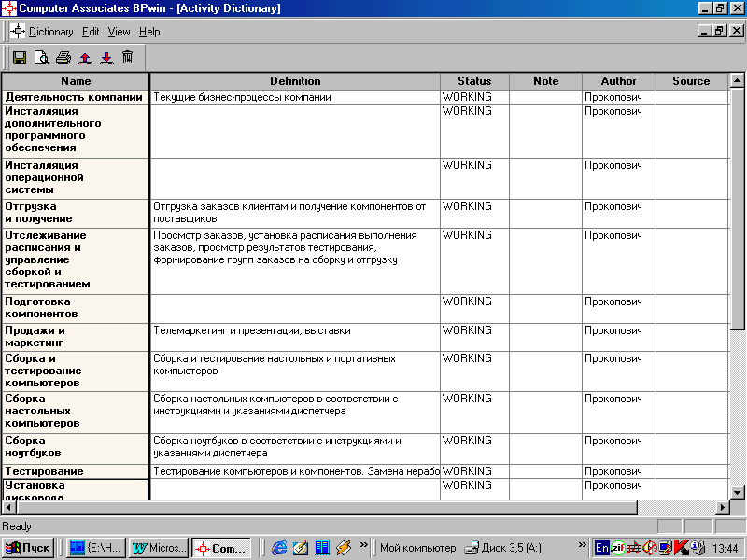Click empty definition cell for Подготовка компонентов
747x560 pixels.
click(x=295, y=309)
